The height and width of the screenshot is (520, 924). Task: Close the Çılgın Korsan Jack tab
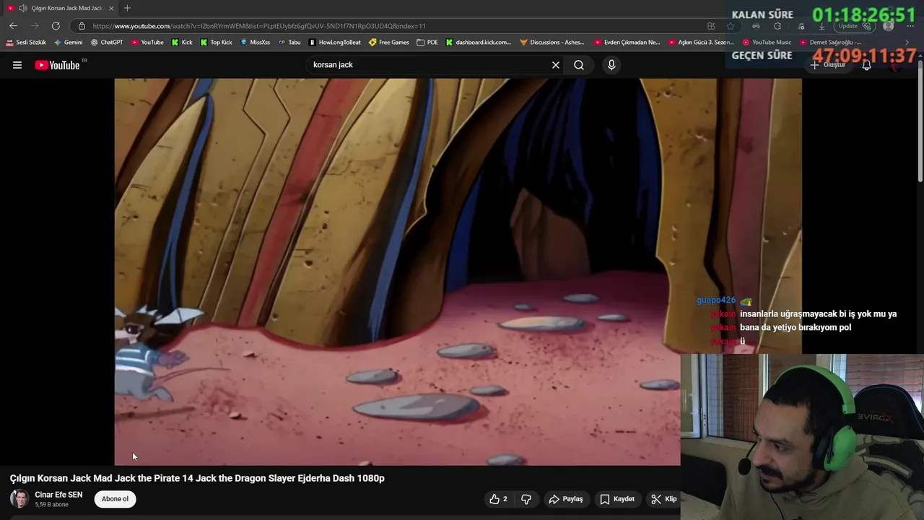click(x=111, y=8)
